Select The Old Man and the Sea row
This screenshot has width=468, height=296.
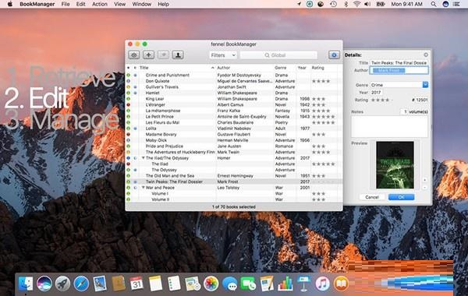(234, 176)
